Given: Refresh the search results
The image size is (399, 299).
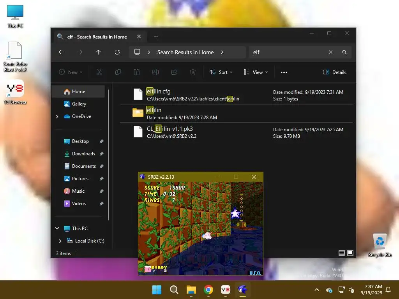Looking at the screenshot, I should click(x=117, y=52).
